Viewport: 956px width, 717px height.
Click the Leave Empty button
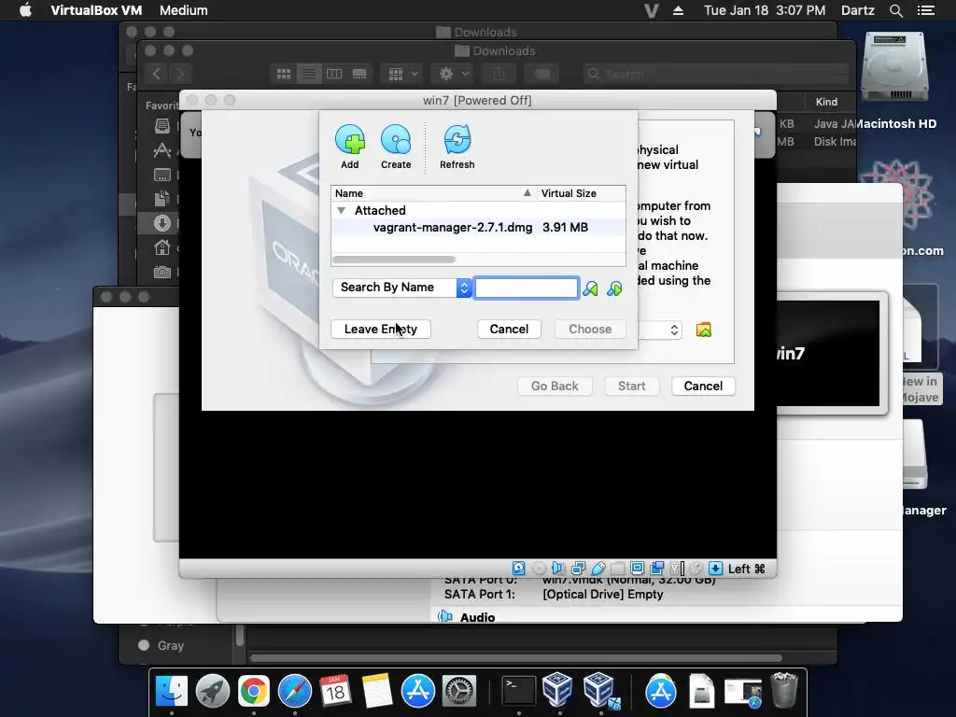pyautogui.click(x=381, y=330)
